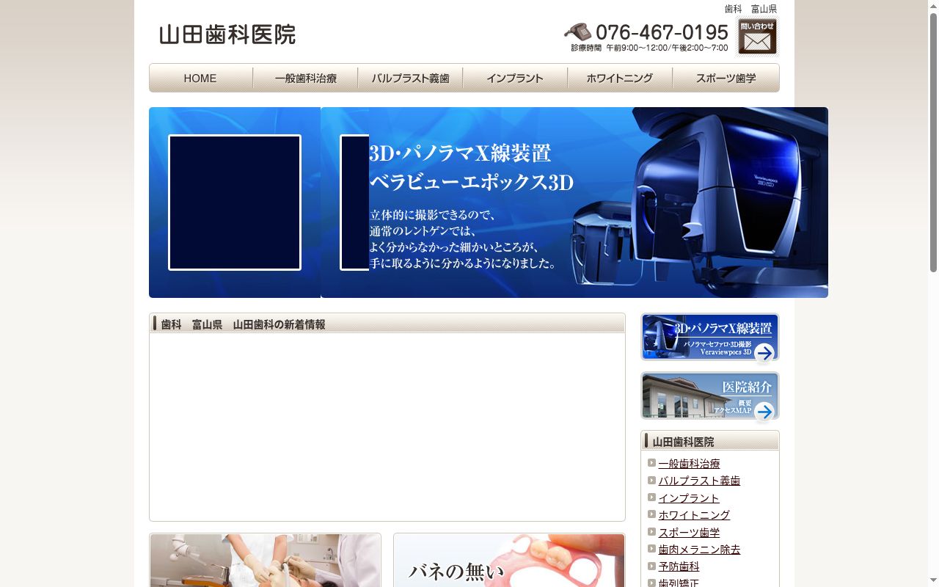Follow the インプラント sidebar link
This screenshot has height=587, width=939.
689,498
